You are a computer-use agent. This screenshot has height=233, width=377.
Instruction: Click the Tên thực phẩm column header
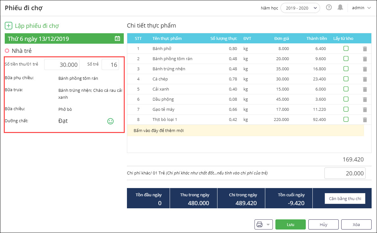click(167, 39)
